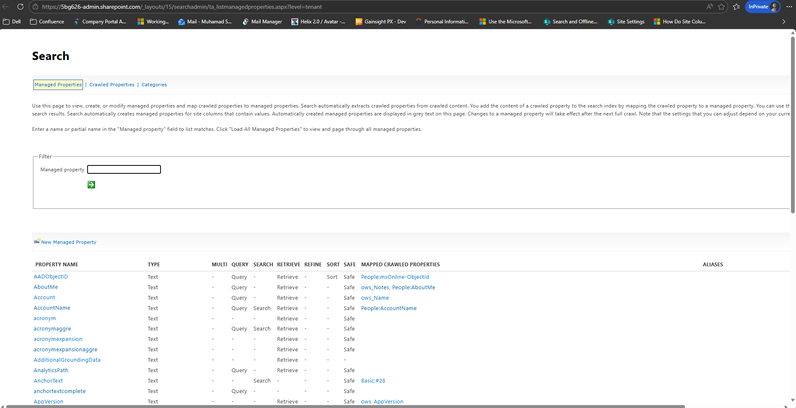Expand the bookmarks overflow chevron

[x=783, y=22]
